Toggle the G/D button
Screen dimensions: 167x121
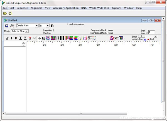(x=34, y=38)
